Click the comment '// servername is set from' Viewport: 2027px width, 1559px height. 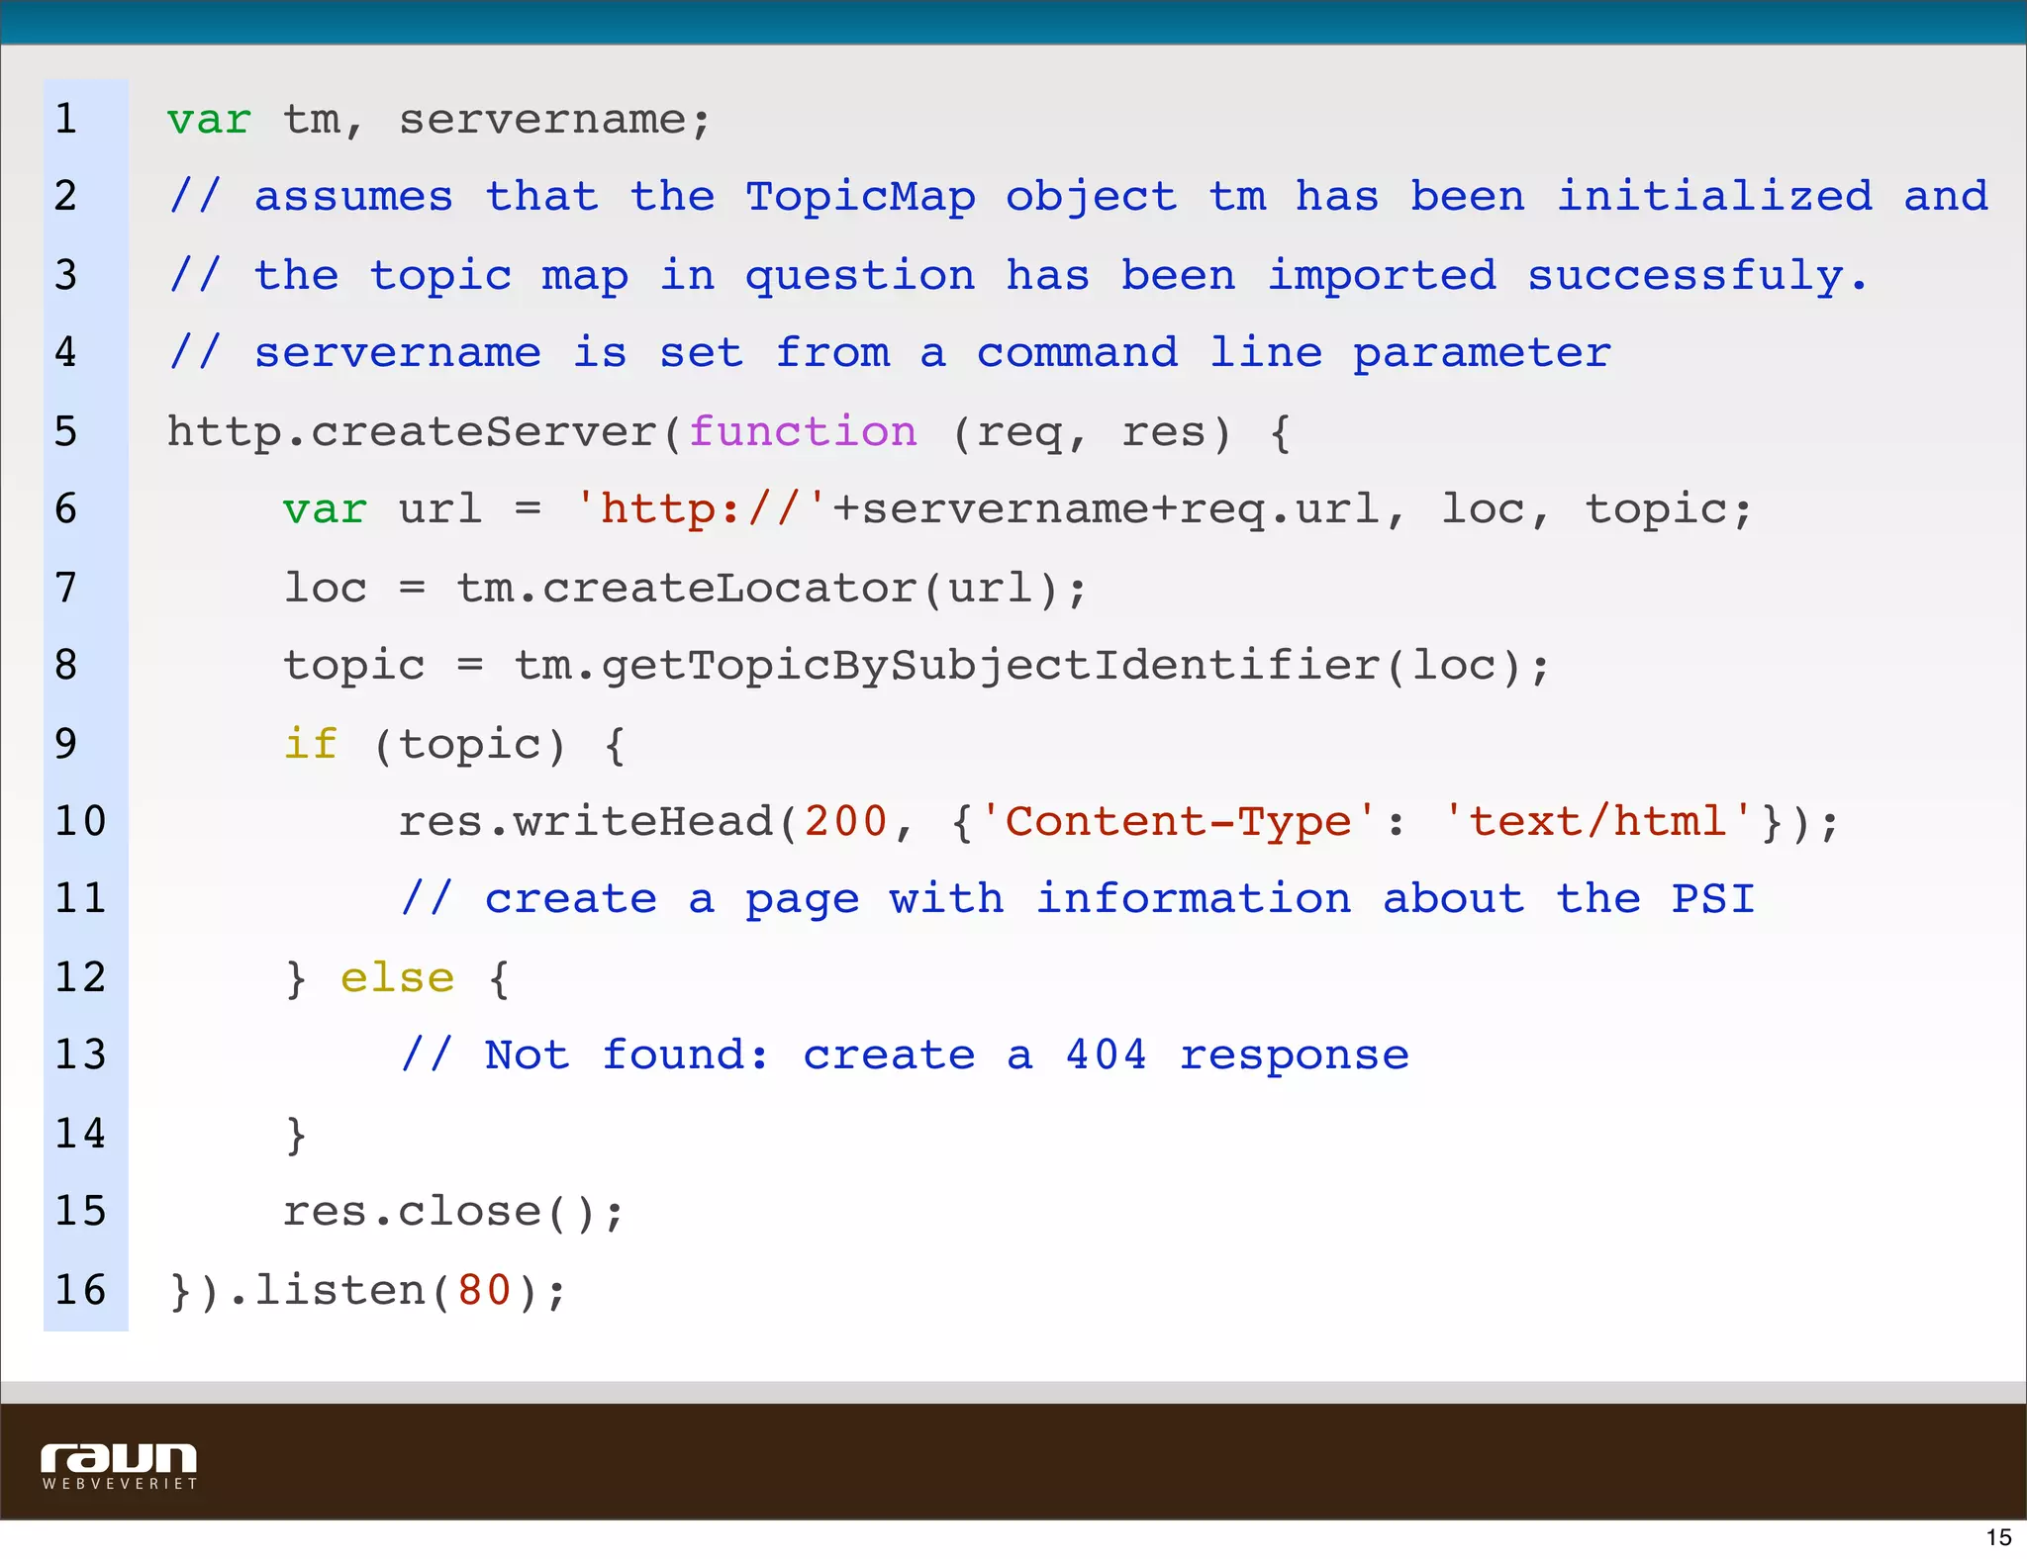point(890,353)
